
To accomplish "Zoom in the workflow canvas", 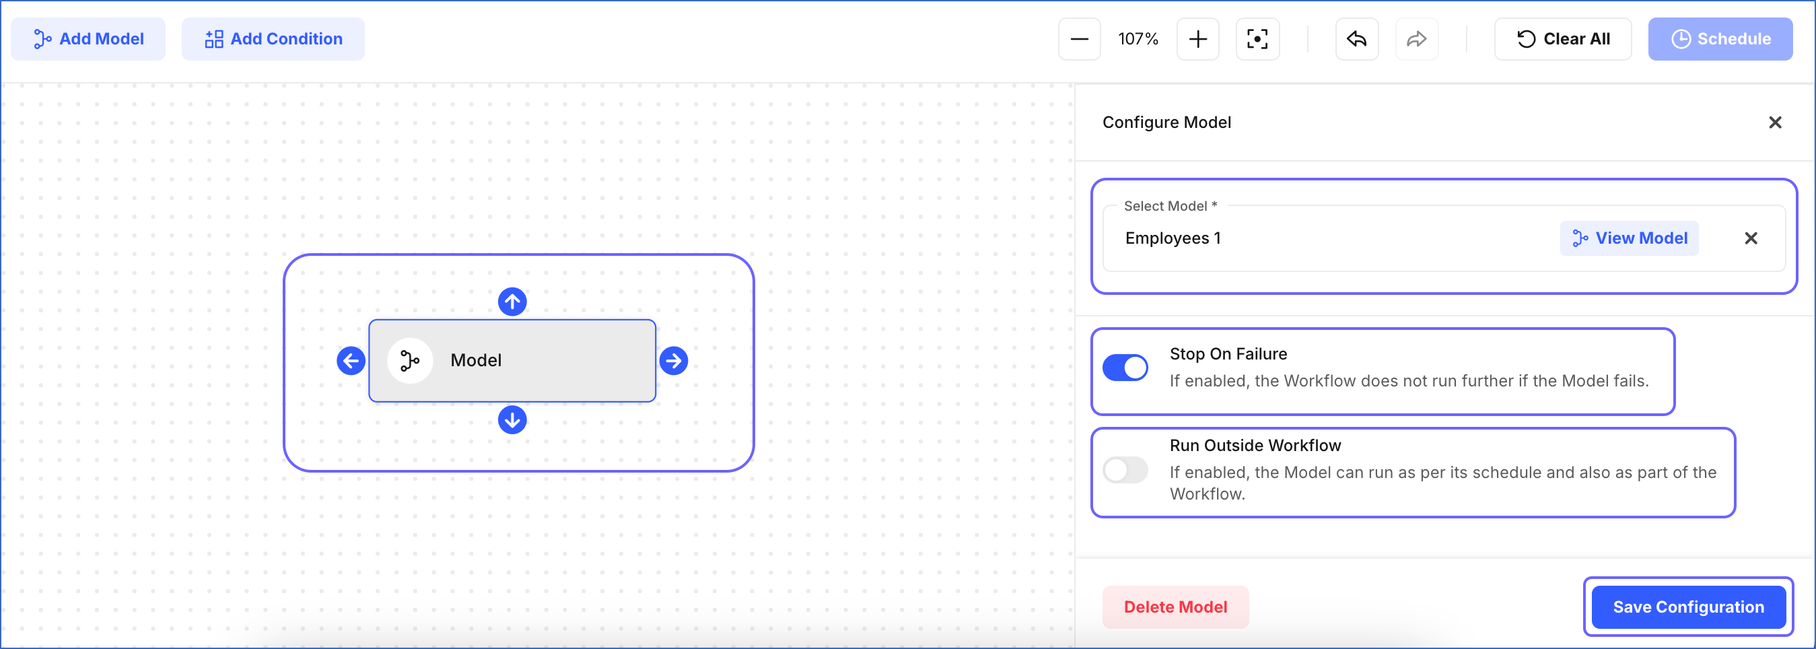I will pos(1197,39).
